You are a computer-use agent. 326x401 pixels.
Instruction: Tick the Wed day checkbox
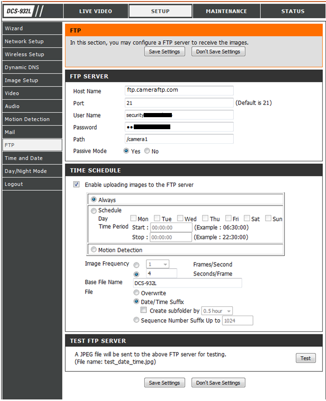pos(180,219)
